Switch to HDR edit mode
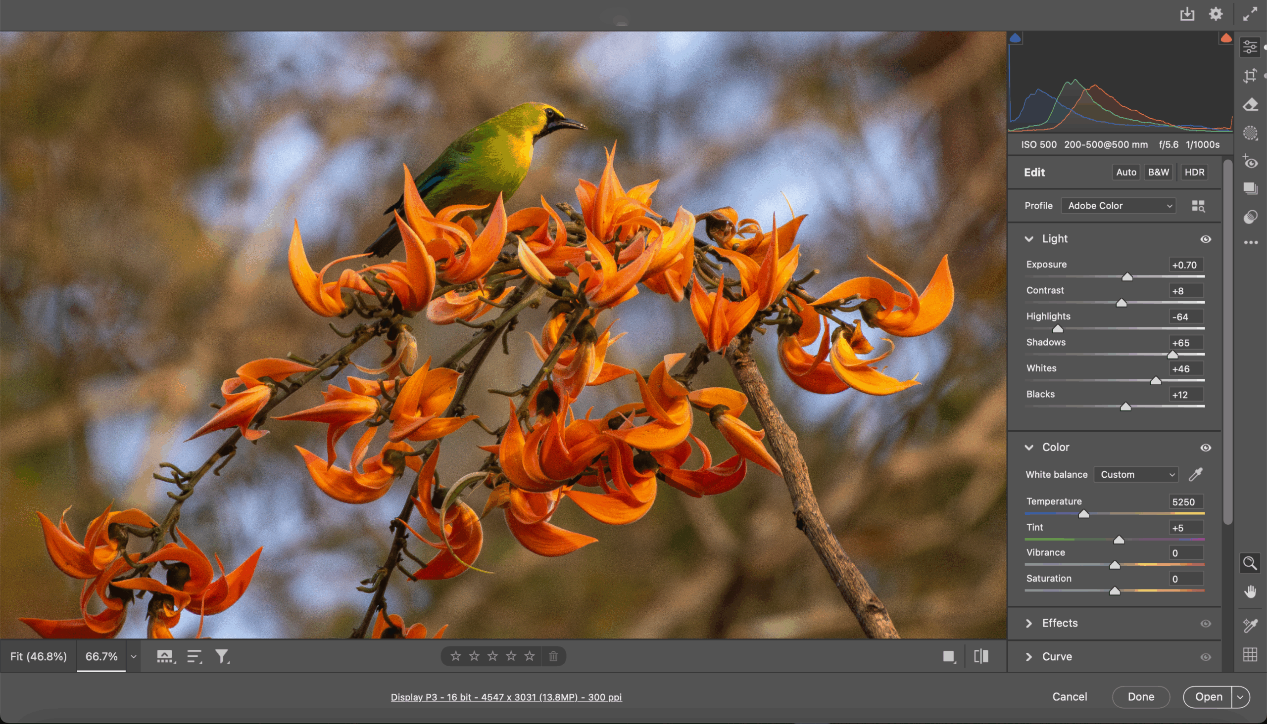This screenshot has width=1267, height=724. [1194, 172]
